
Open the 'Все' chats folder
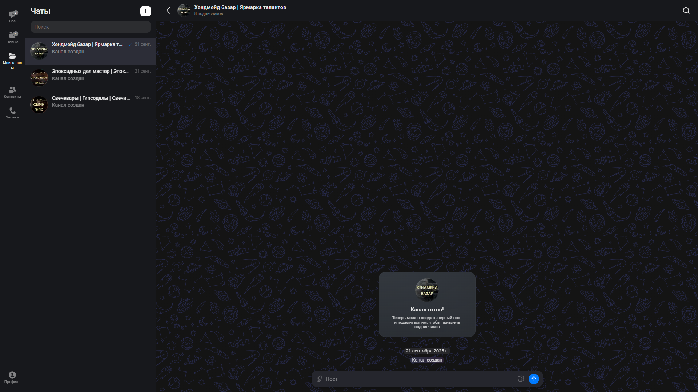click(x=12, y=16)
